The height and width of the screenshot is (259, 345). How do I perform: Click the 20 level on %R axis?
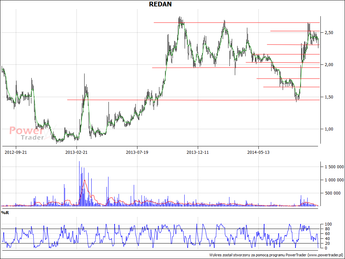(327, 243)
